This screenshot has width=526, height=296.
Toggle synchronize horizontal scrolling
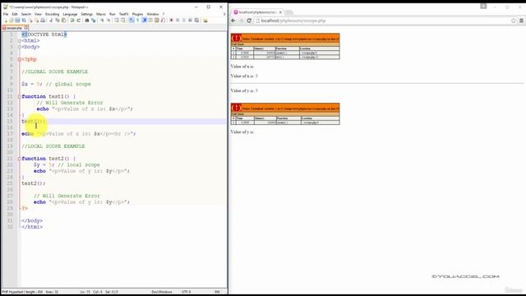click(122, 21)
